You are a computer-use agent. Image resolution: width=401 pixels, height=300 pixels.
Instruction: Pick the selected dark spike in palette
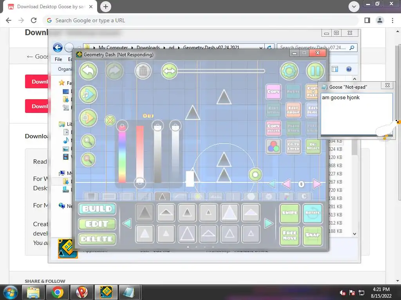pos(145,212)
